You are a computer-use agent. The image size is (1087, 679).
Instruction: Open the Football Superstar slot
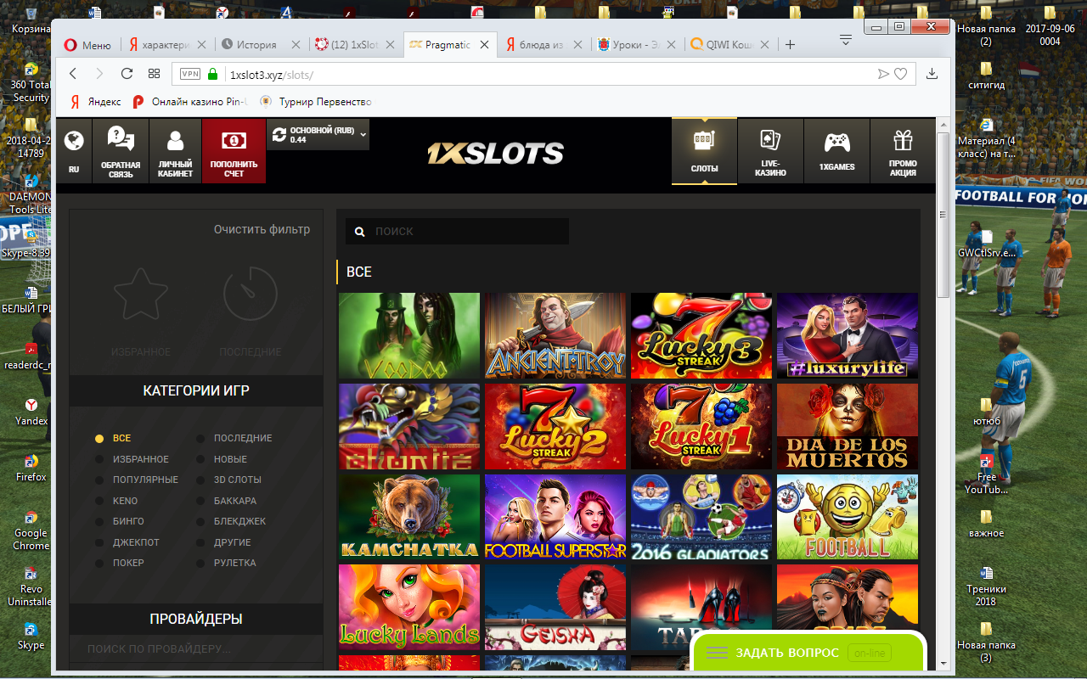(555, 517)
